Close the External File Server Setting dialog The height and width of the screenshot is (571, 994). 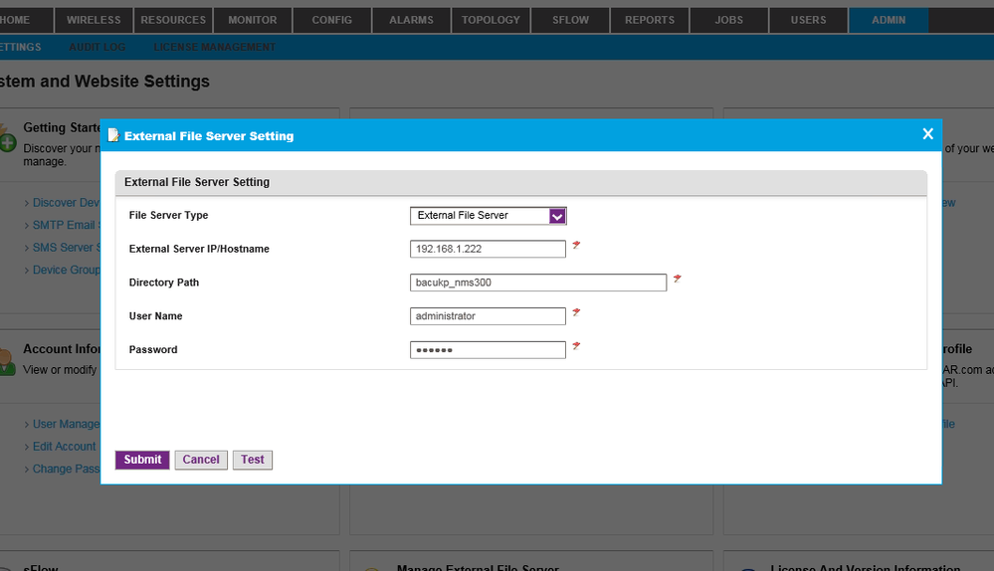[x=927, y=134]
